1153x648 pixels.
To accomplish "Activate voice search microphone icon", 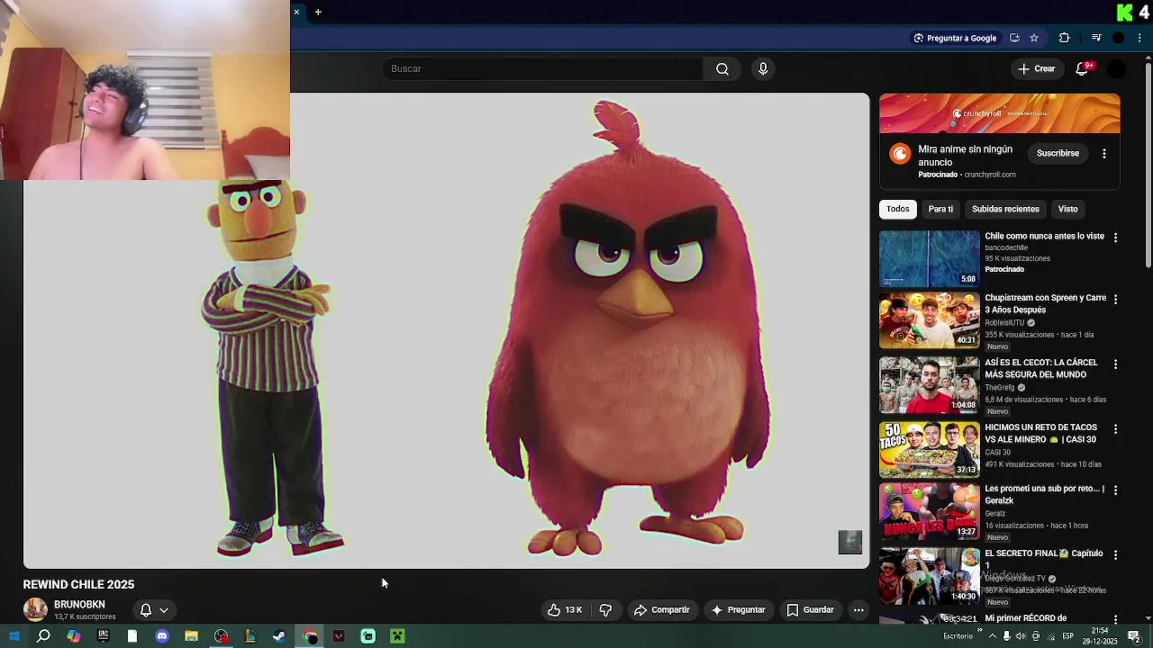I will [763, 68].
